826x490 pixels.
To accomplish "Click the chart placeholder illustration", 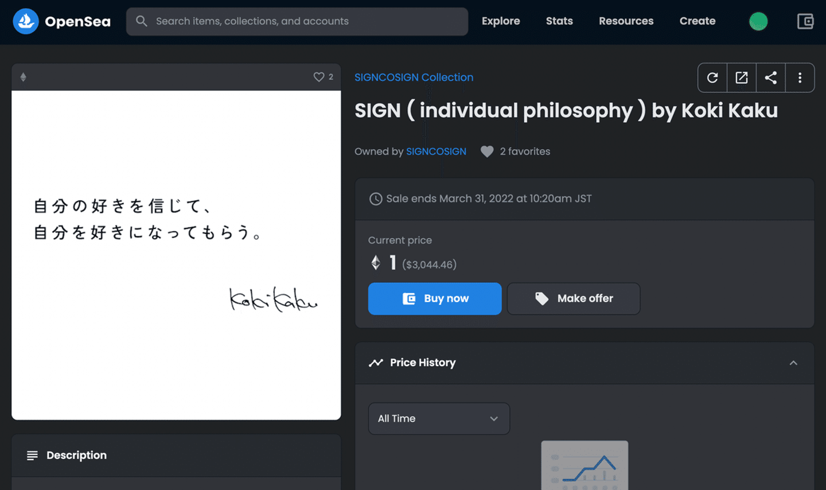I will pos(585,465).
